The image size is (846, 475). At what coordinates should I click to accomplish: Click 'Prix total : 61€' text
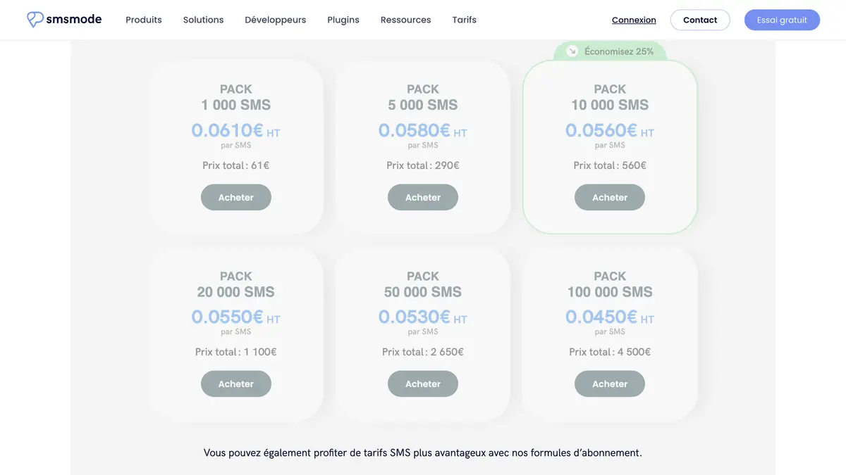coord(236,165)
